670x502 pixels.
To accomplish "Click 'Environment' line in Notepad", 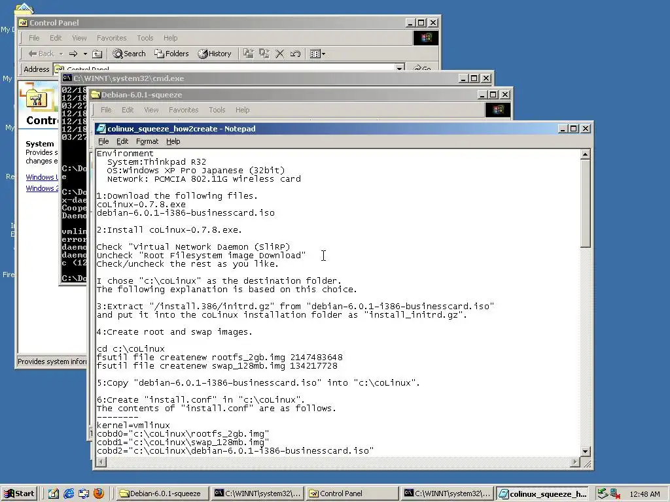I will click(125, 154).
